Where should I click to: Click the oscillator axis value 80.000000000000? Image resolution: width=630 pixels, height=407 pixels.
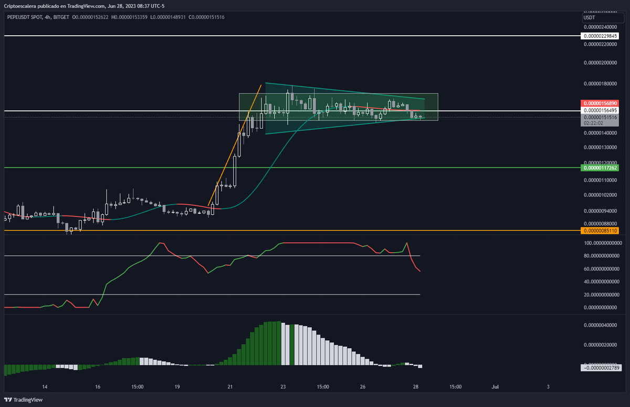point(602,256)
